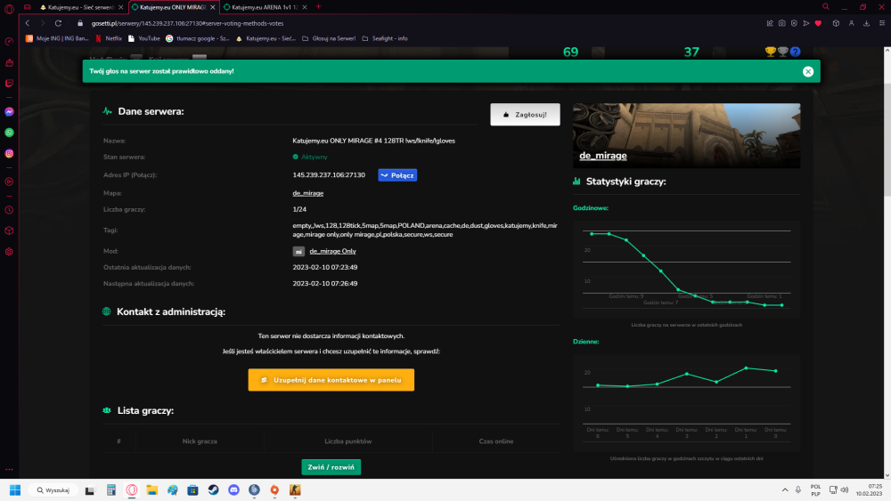Open Discord from the taskbar
Viewport: 891px width, 501px height.
233,490
